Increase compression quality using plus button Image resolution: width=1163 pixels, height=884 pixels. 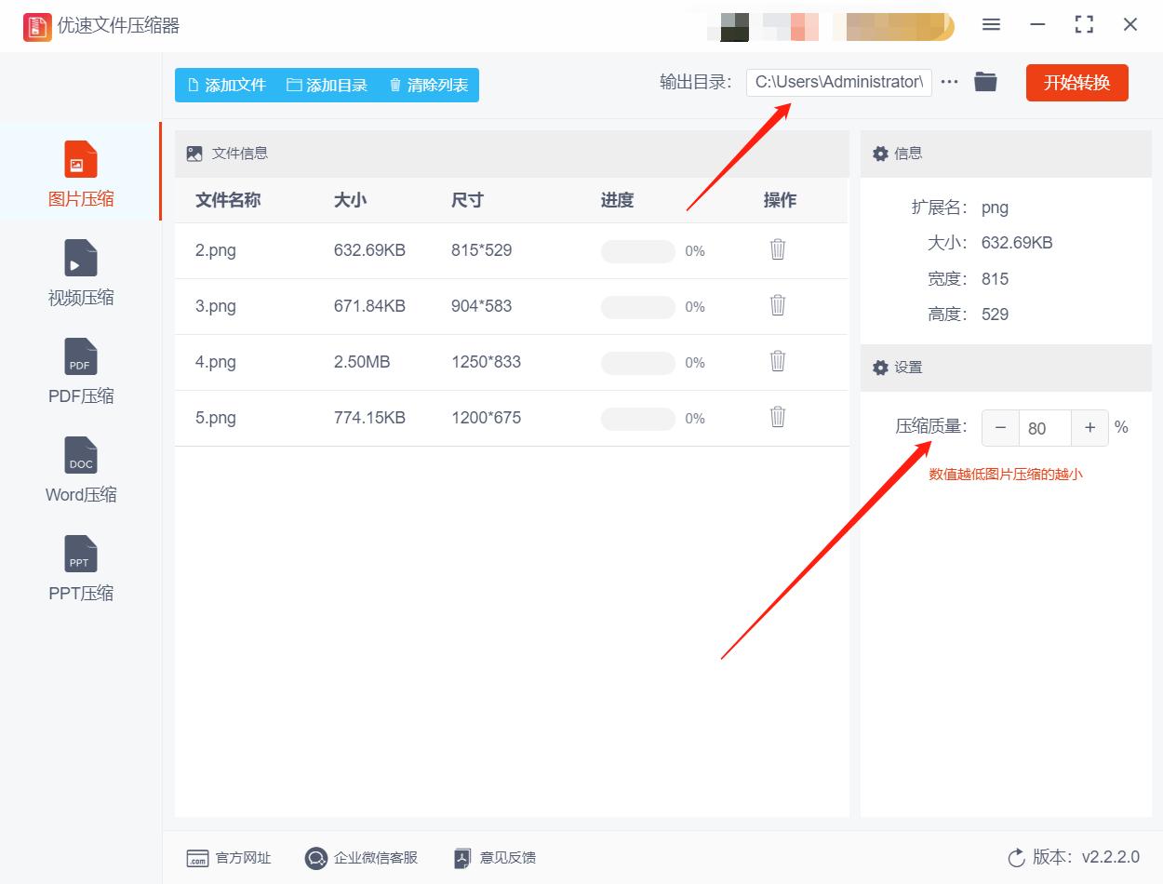[1089, 427]
